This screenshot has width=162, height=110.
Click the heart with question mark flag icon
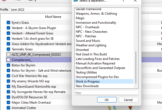[x=131, y=108]
